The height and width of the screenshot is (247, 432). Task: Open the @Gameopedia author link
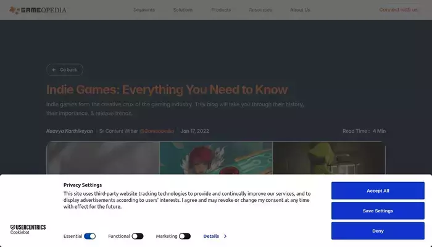[x=157, y=131]
